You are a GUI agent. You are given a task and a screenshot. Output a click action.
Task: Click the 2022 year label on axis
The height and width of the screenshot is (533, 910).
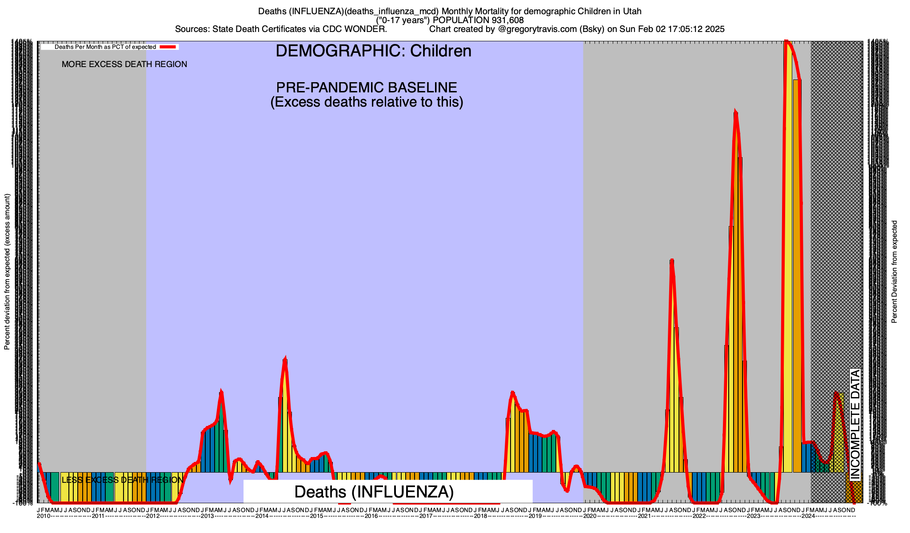[x=699, y=517]
